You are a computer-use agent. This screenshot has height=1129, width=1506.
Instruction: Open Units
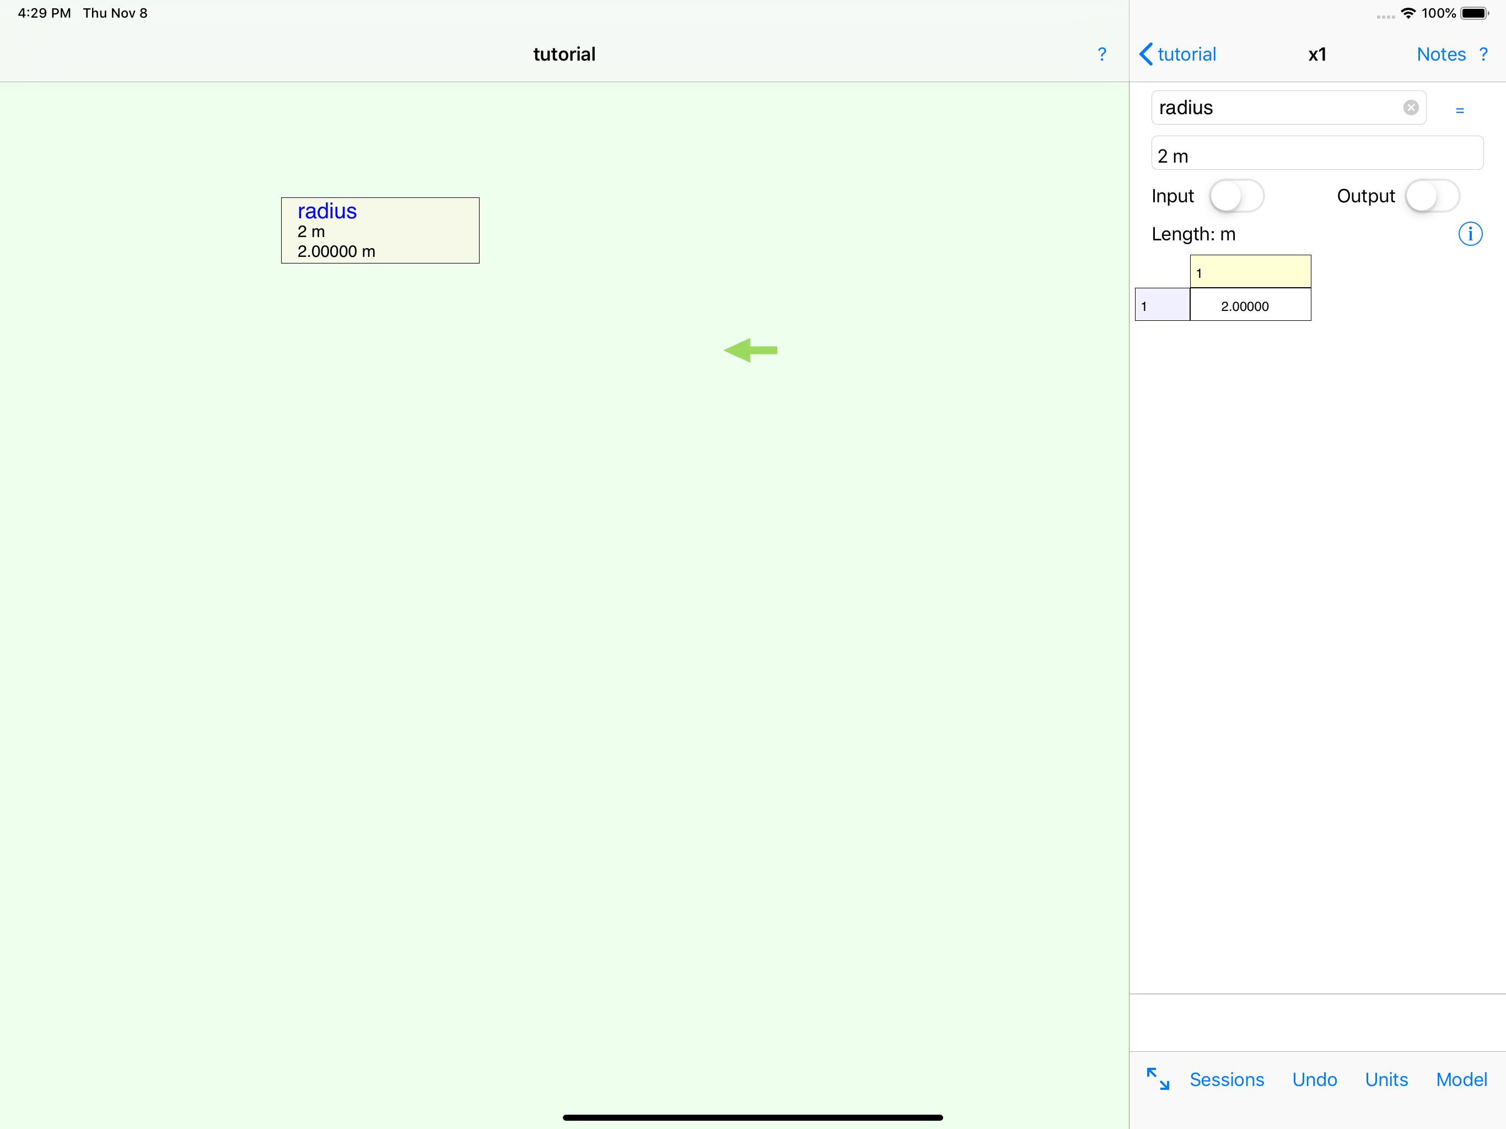pos(1386,1080)
